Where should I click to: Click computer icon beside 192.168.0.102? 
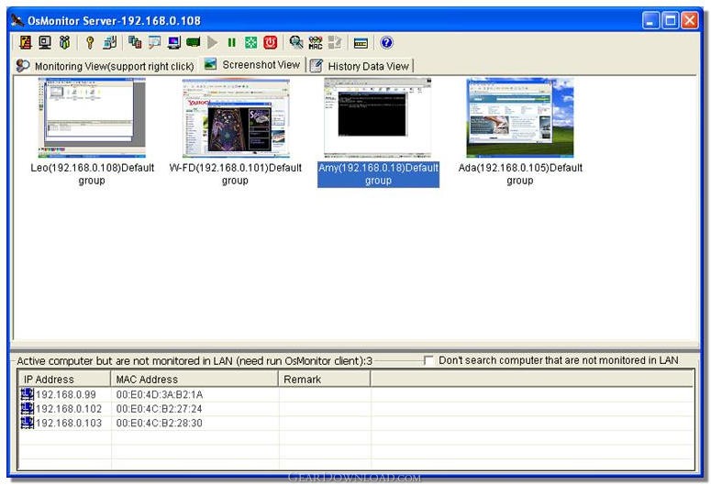[x=28, y=408]
